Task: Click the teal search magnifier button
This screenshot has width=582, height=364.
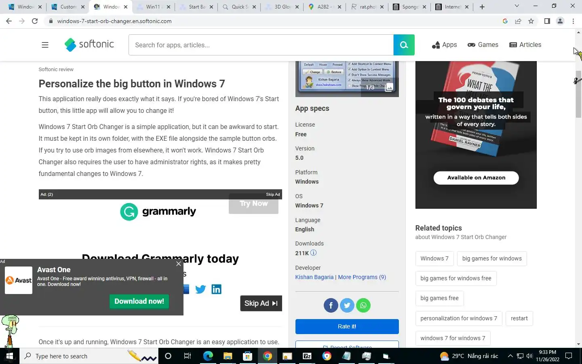Action: click(404, 45)
